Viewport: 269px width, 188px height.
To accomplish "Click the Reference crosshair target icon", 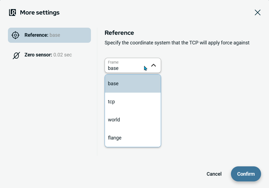I will point(15,35).
